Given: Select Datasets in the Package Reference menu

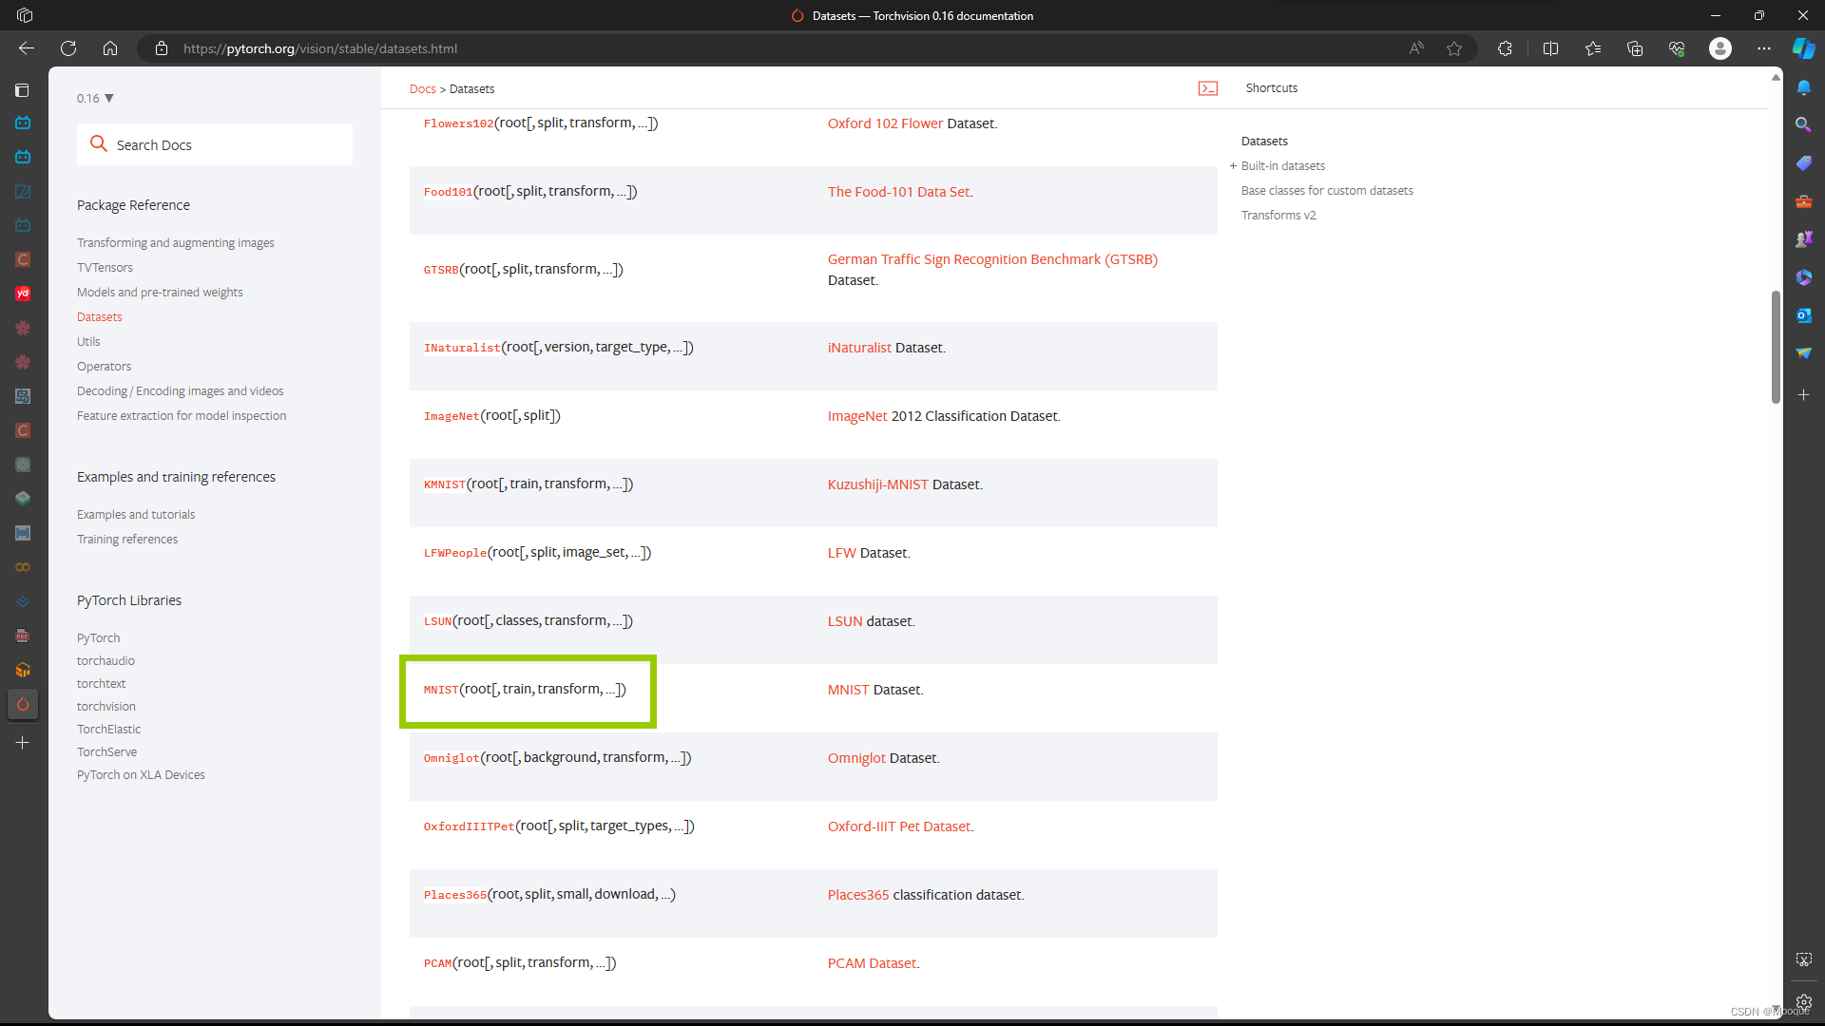Looking at the screenshot, I should point(99,317).
